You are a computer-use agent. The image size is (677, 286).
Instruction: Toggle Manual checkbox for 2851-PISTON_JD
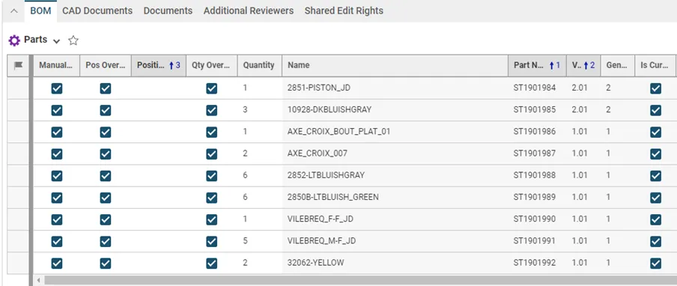[57, 88]
